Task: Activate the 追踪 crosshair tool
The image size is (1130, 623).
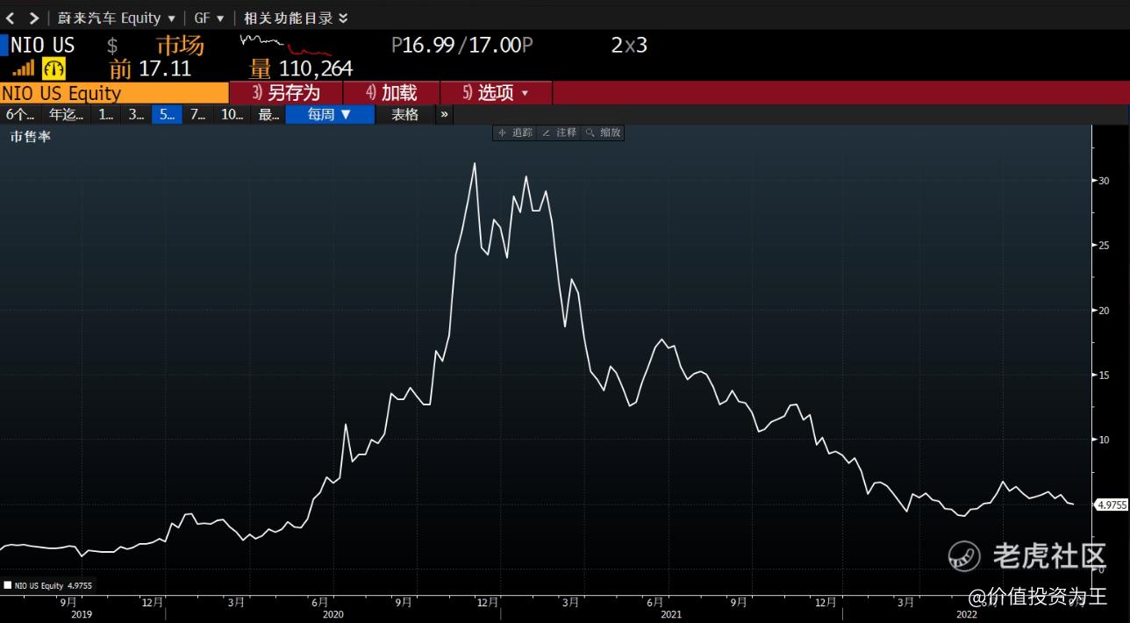Action: coord(515,132)
